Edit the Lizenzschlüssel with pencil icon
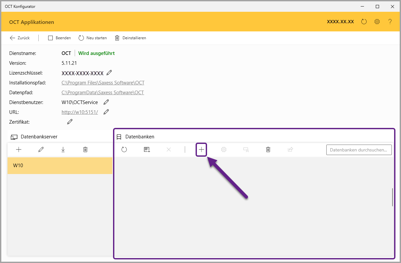This screenshot has width=401, height=263. click(x=109, y=73)
